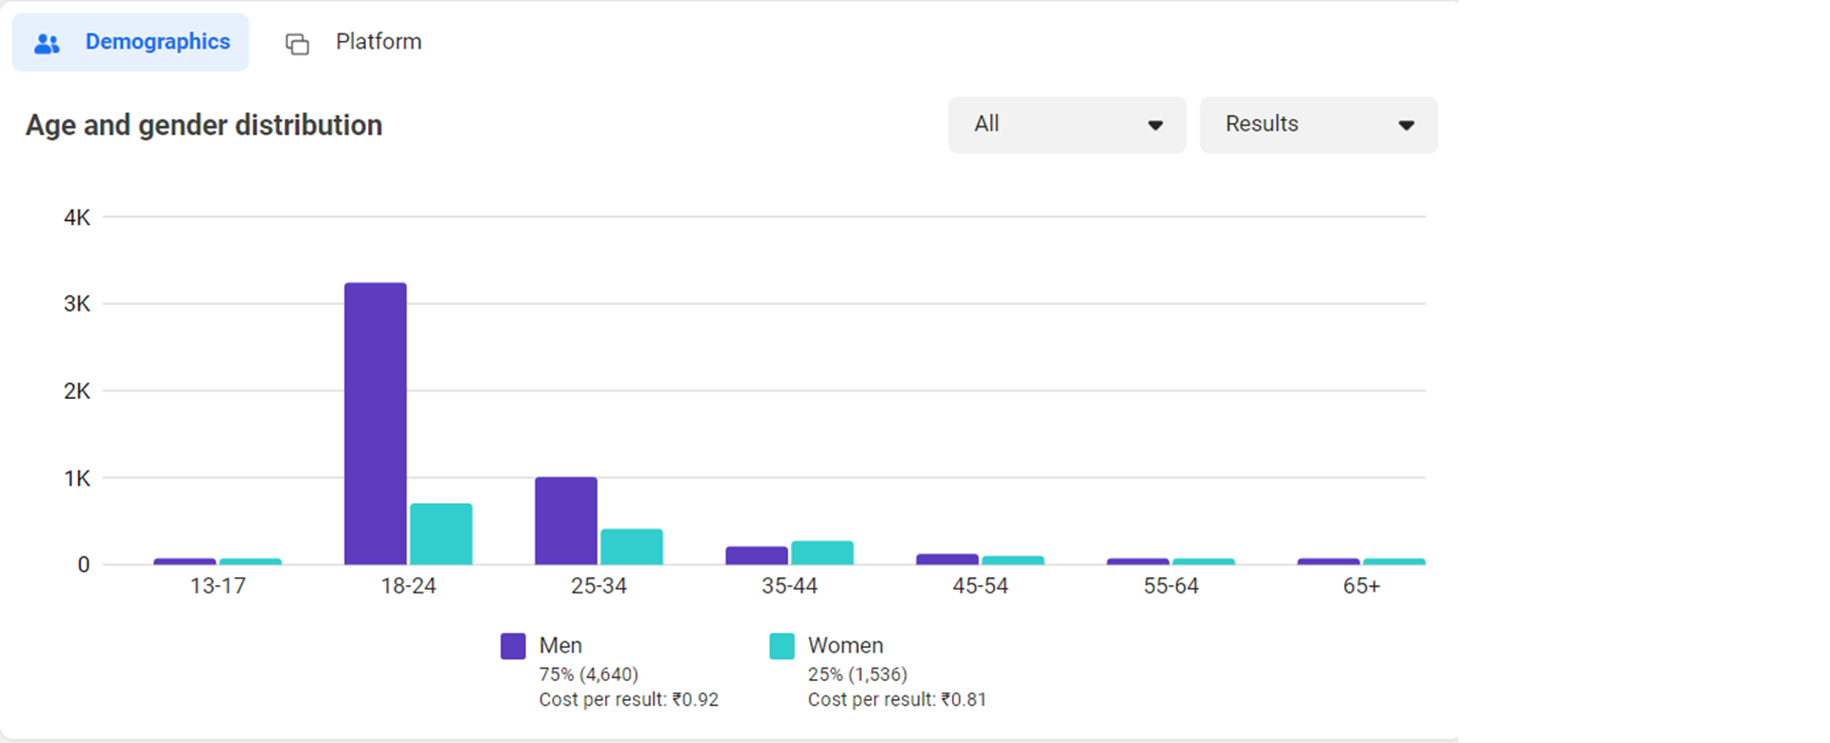The height and width of the screenshot is (743, 1830).
Task: Click the Results dropdown arrow
Action: [x=1406, y=125]
